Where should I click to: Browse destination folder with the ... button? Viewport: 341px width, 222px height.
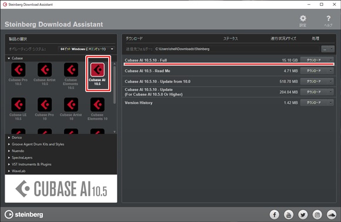point(325,49)
